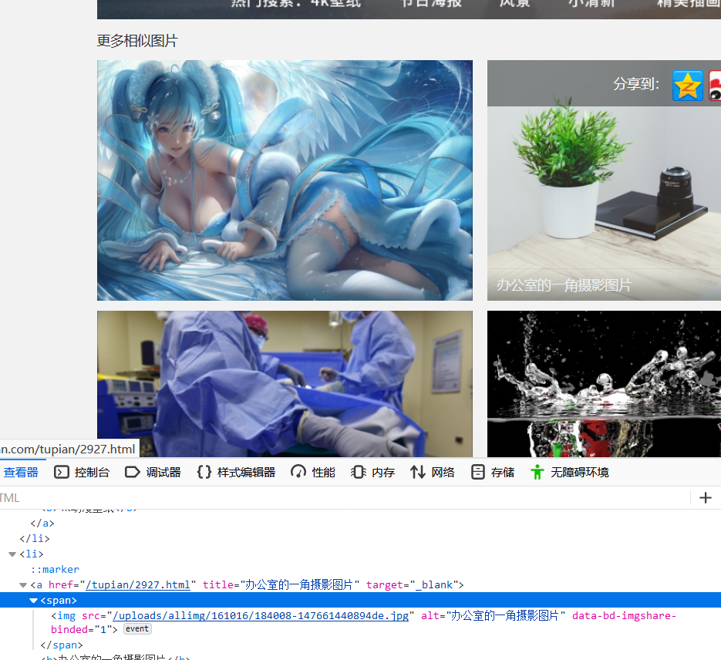Screen dimensions: 721x660
Task: Select the closing a tag row
Action: click(x=42, y=523)
